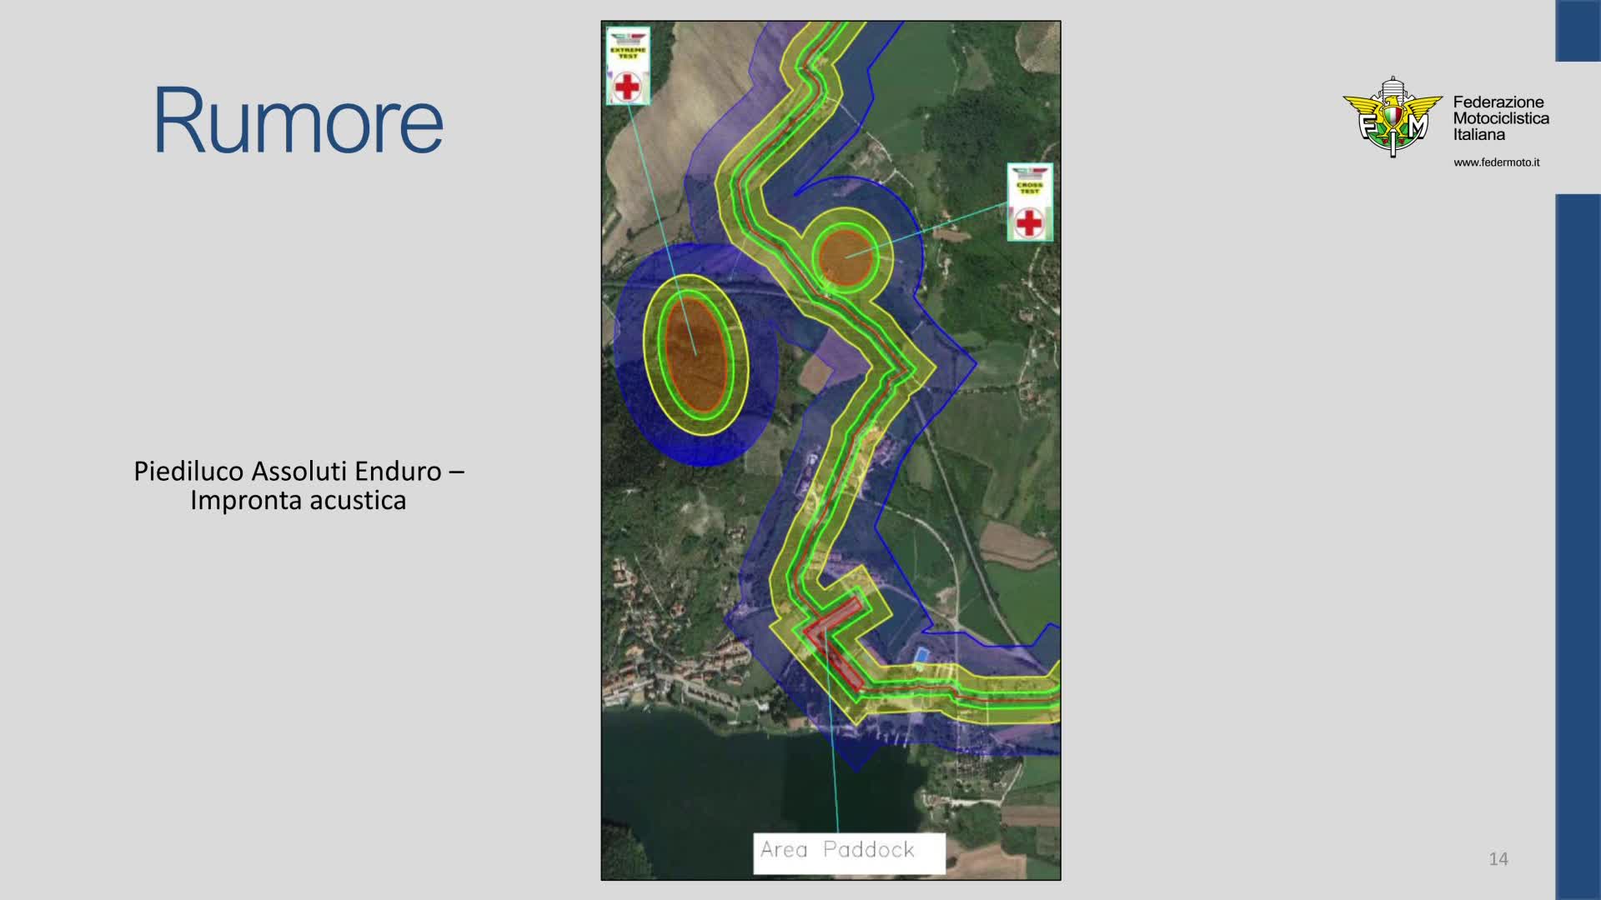Select the small orange circle noise zone
The width and height of the screenshot is (1601, 900).
(845, 257)
